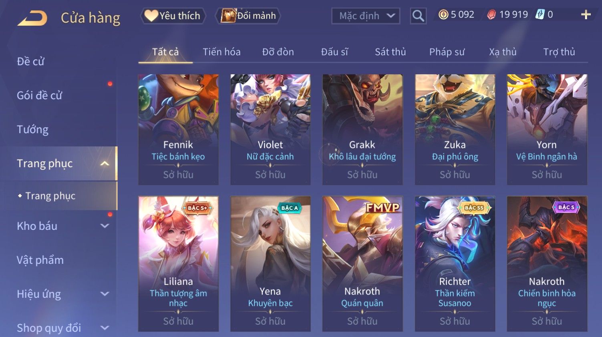
Task: Collapse the Trang phục sidebar section
Action: 105,164
